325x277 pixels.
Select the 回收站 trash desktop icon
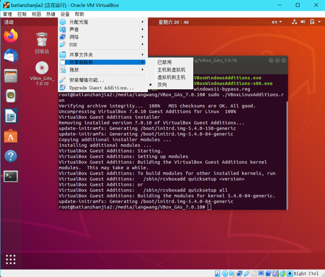[x=42, y=43]
